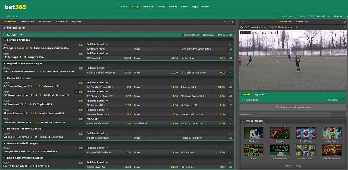Star the AC Sparta Prague U21 match
The height and width of the screenshot is (170, 348).
click(230, 83)
